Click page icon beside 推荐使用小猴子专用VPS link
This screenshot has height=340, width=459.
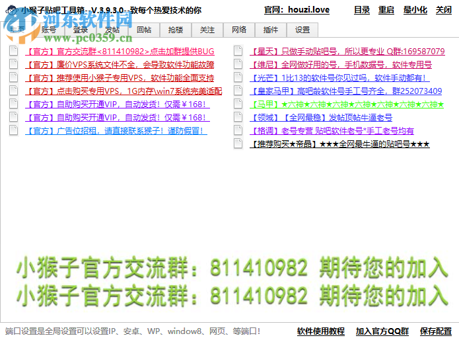(x=13, y=77)
